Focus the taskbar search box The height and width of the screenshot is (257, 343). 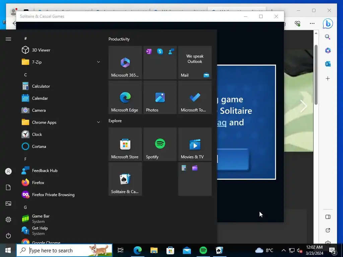[x=64, y=250]
